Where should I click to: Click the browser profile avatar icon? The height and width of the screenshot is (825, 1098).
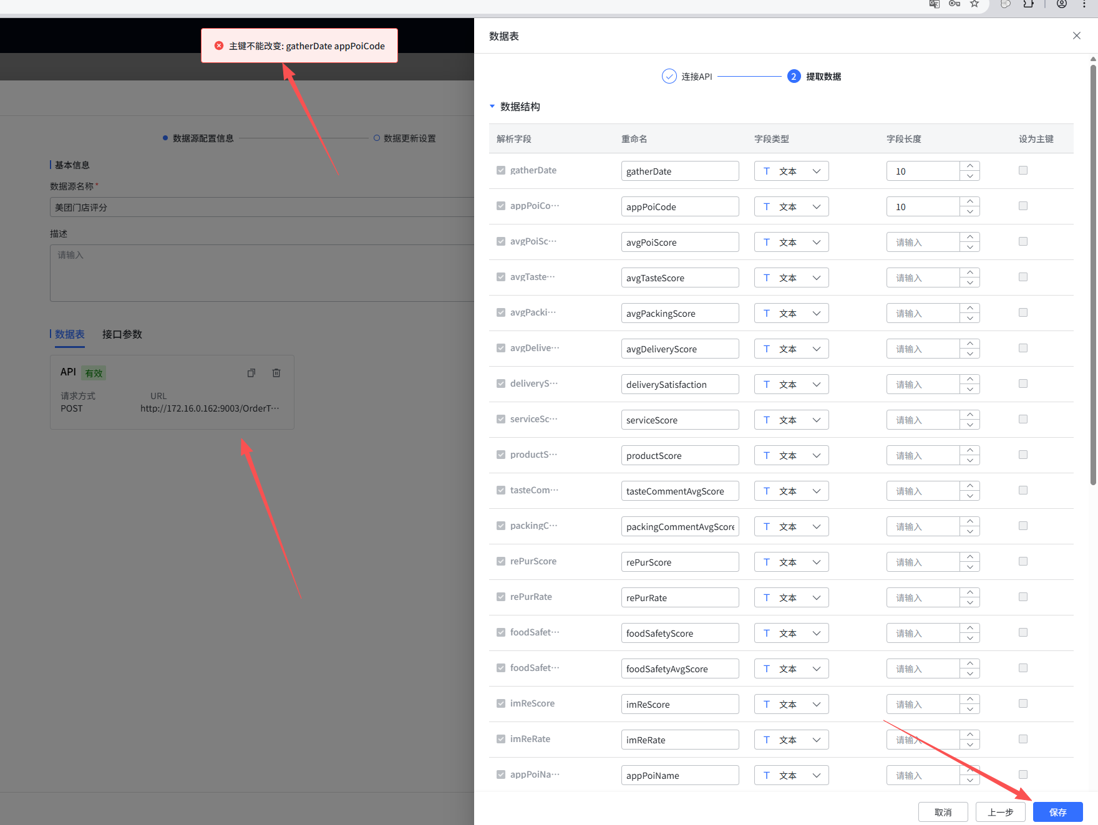click(1061, 4)
